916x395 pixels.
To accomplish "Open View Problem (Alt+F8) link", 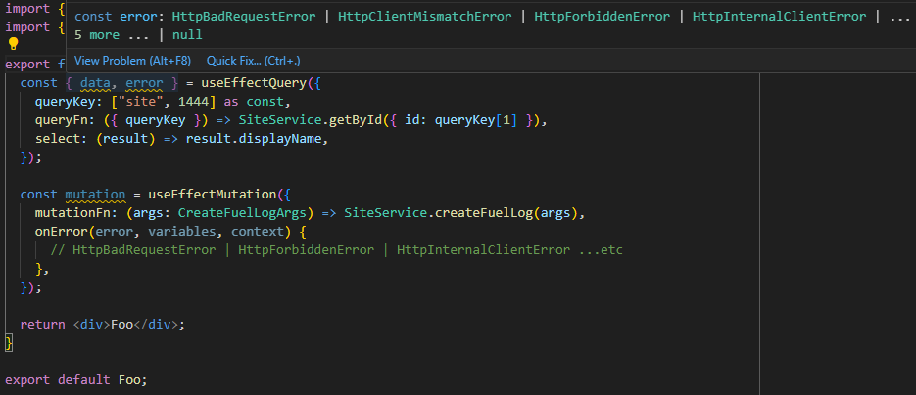I will point(132,61).
